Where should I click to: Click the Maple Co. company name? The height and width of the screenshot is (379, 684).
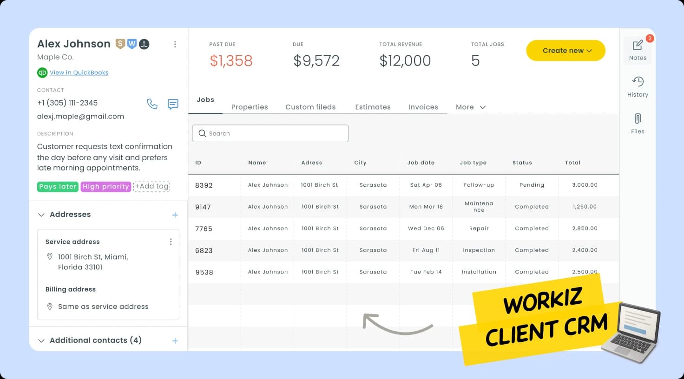(55, 57)
